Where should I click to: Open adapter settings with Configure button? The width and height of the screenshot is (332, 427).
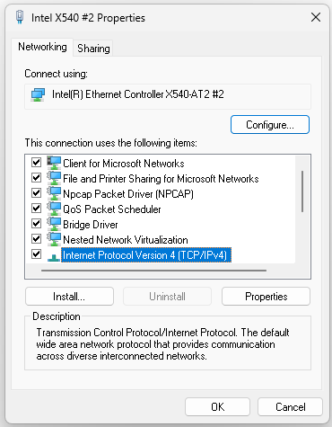click(270, 125)
